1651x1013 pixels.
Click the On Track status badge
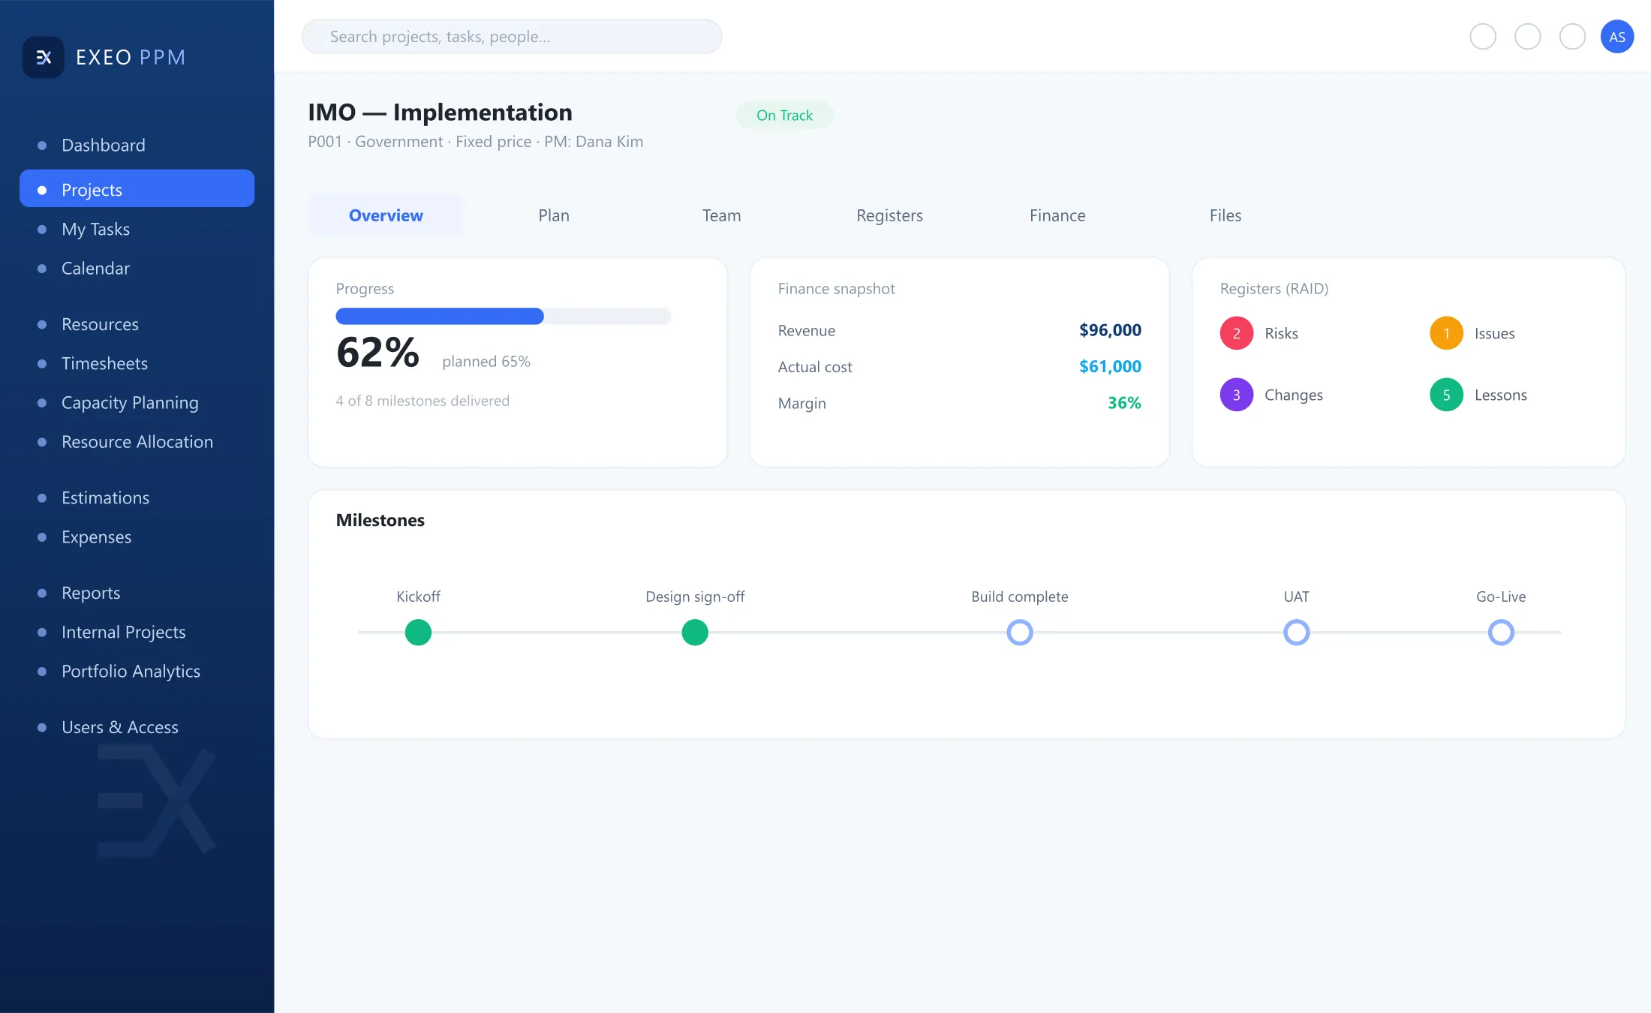[x=784, y=115]
